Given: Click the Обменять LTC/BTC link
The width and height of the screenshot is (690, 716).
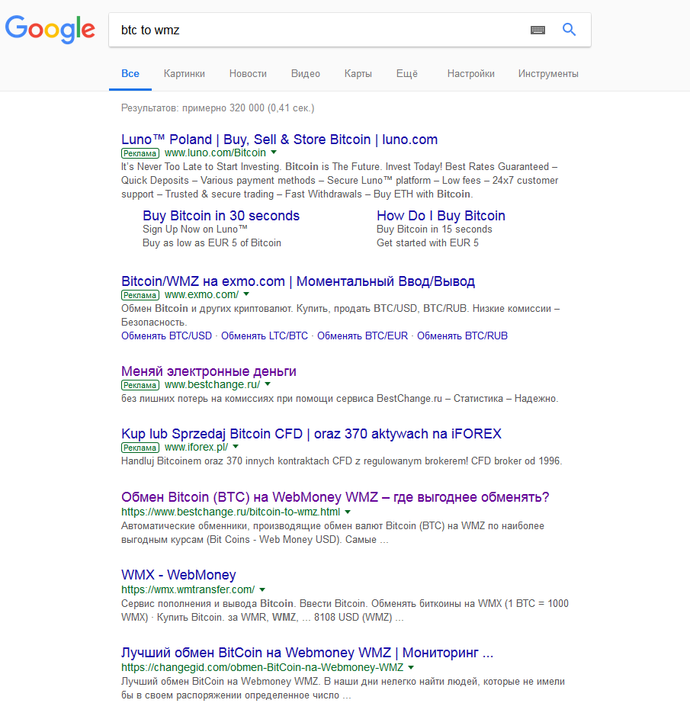Looking at the screenshot, I should pos(265,336).
